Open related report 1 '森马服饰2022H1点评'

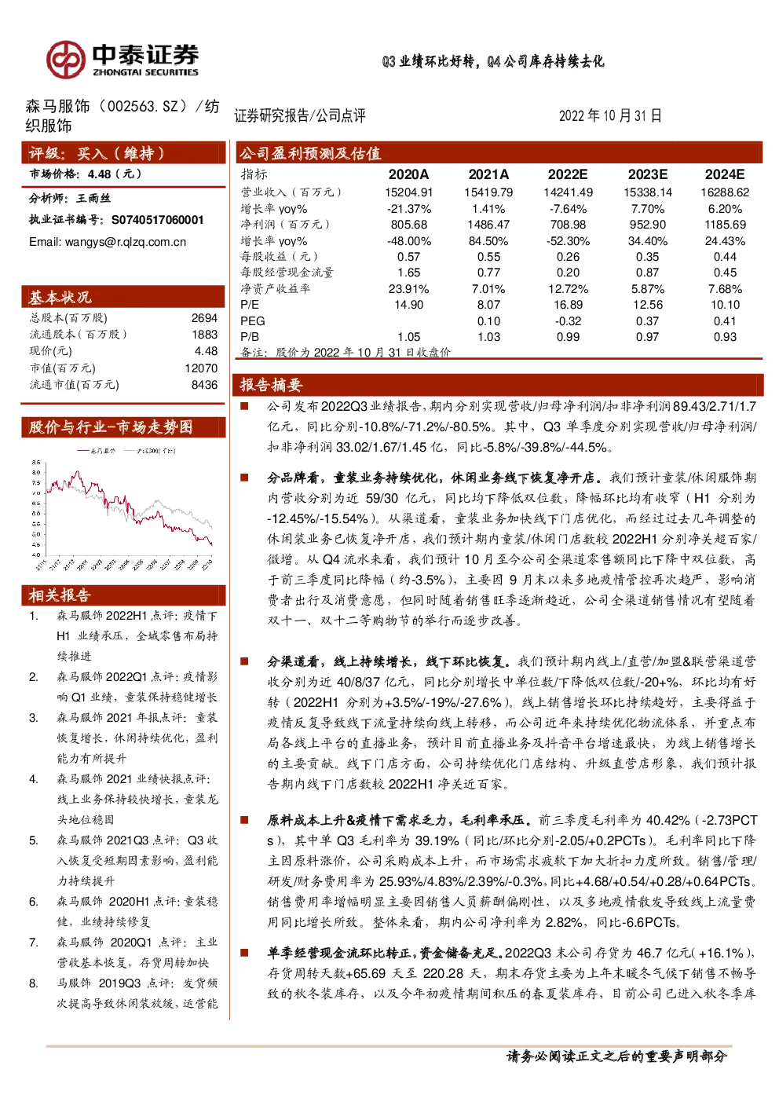tap(137, 635)
